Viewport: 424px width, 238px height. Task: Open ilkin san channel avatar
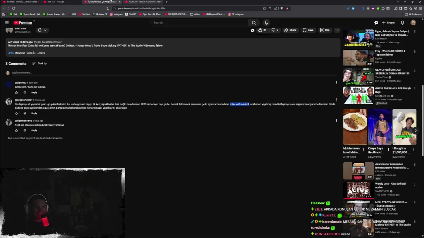(9, 30)
